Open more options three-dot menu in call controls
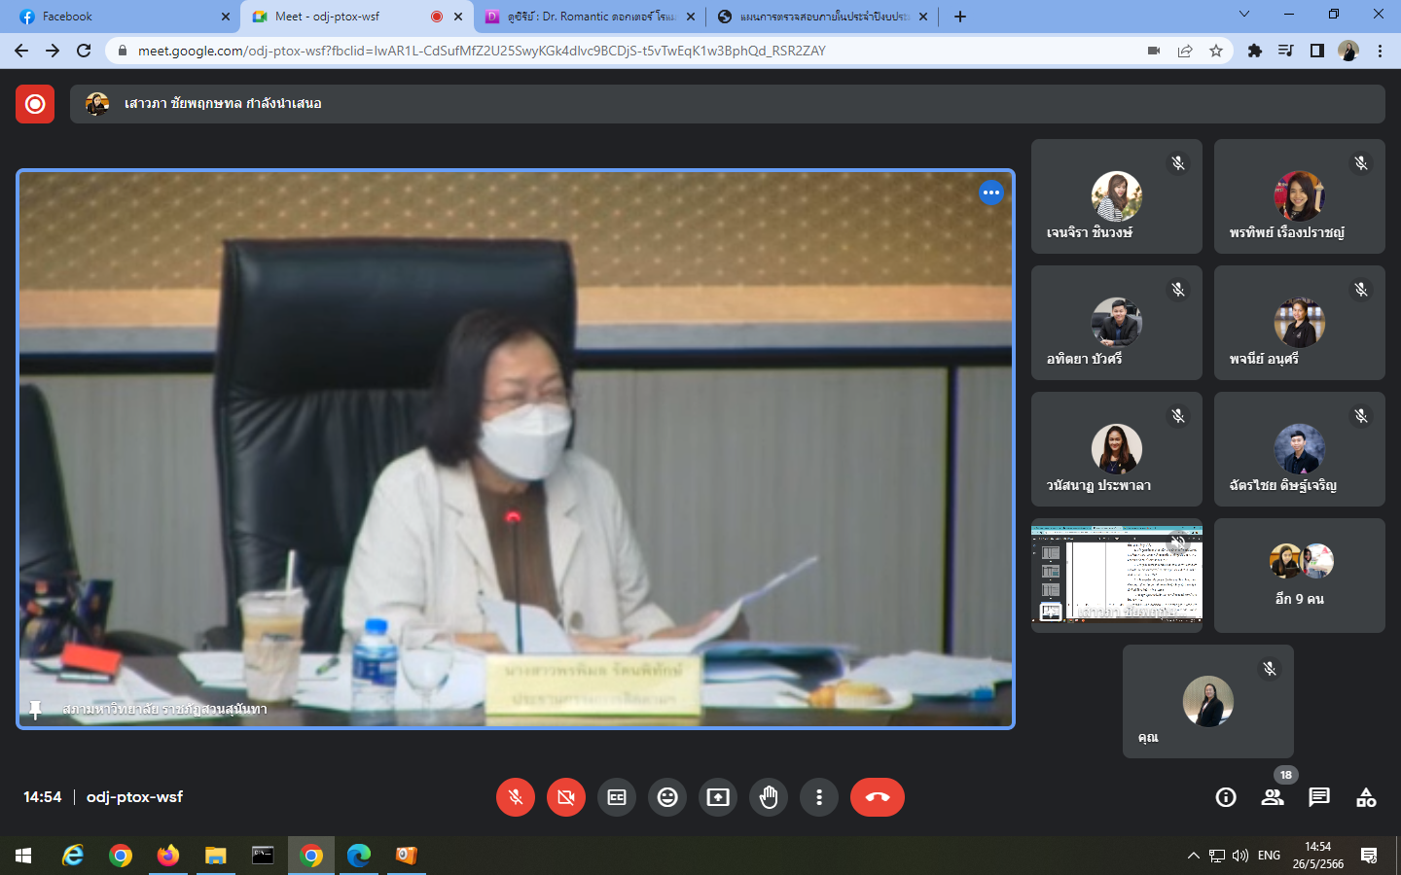1401x875 pixels. [x=819, y=797]
